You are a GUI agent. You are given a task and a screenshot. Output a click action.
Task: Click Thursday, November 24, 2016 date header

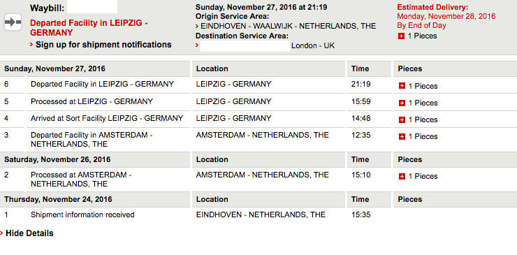(x=58, y=200)
